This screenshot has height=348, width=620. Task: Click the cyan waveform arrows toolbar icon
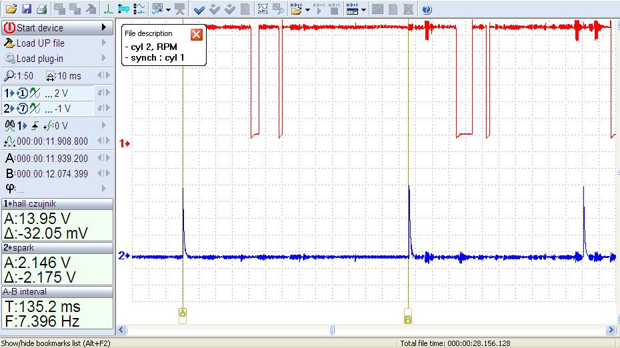point(123,9)
